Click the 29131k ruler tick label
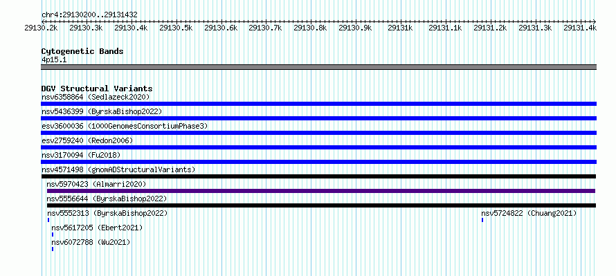The height and width of the screenshot is (276, 616). point(400,28)
